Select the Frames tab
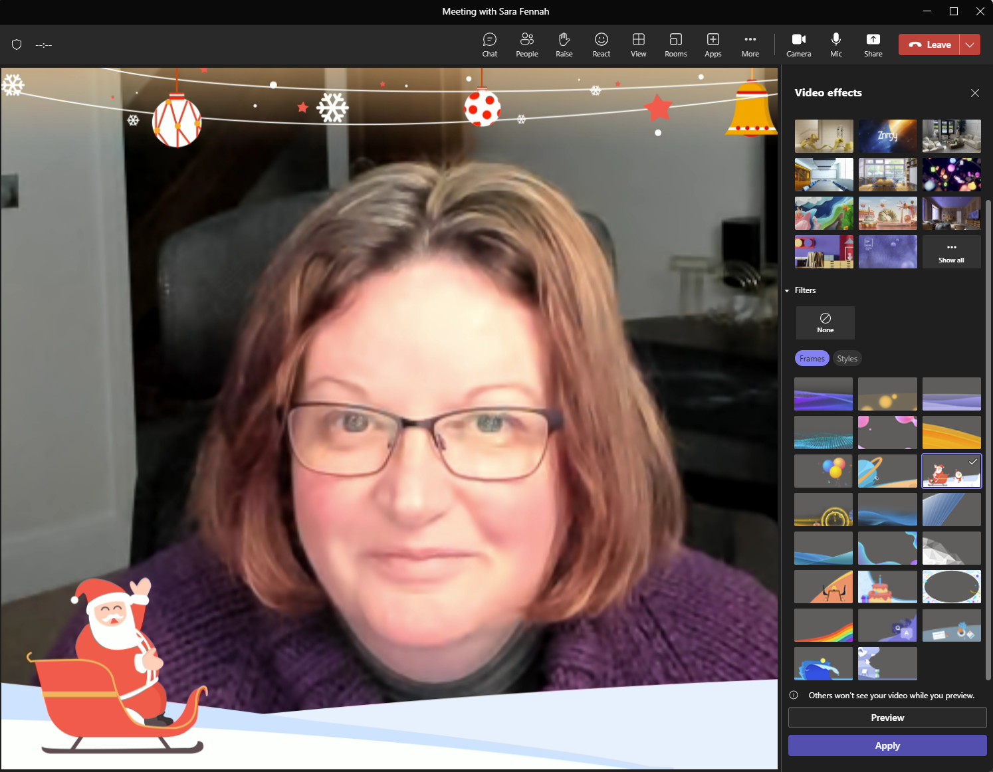 click(x=812, y=358)
